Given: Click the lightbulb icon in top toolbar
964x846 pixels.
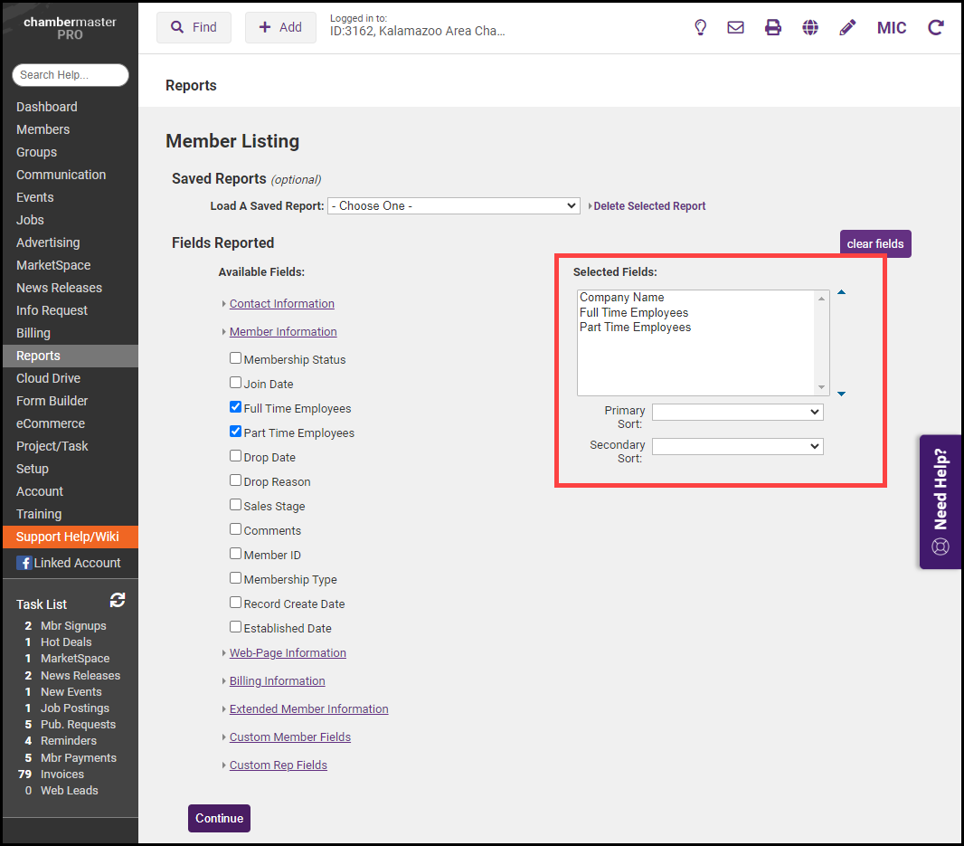Looking at the screenshot, I should [x=700, y=27].
